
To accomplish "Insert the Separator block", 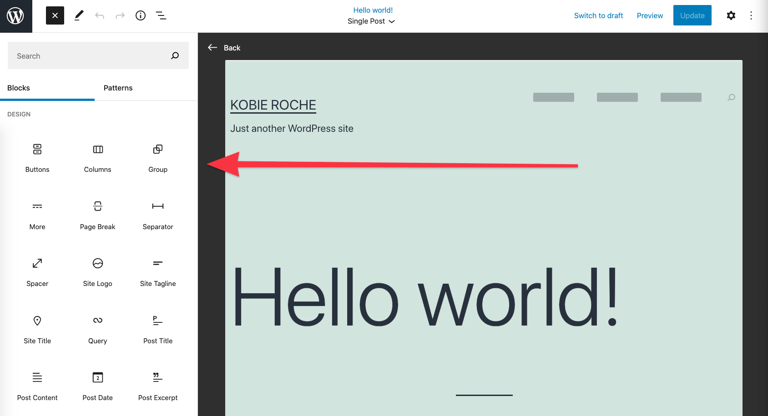I will coord(158,216).
